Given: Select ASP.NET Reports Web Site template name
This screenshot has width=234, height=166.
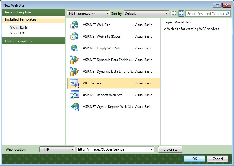Looking at the screenshot, I should (103, 95).
